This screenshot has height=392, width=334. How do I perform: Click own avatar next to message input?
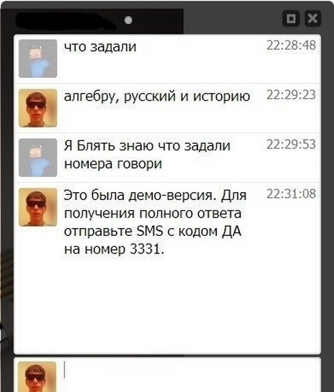(37, 376)
